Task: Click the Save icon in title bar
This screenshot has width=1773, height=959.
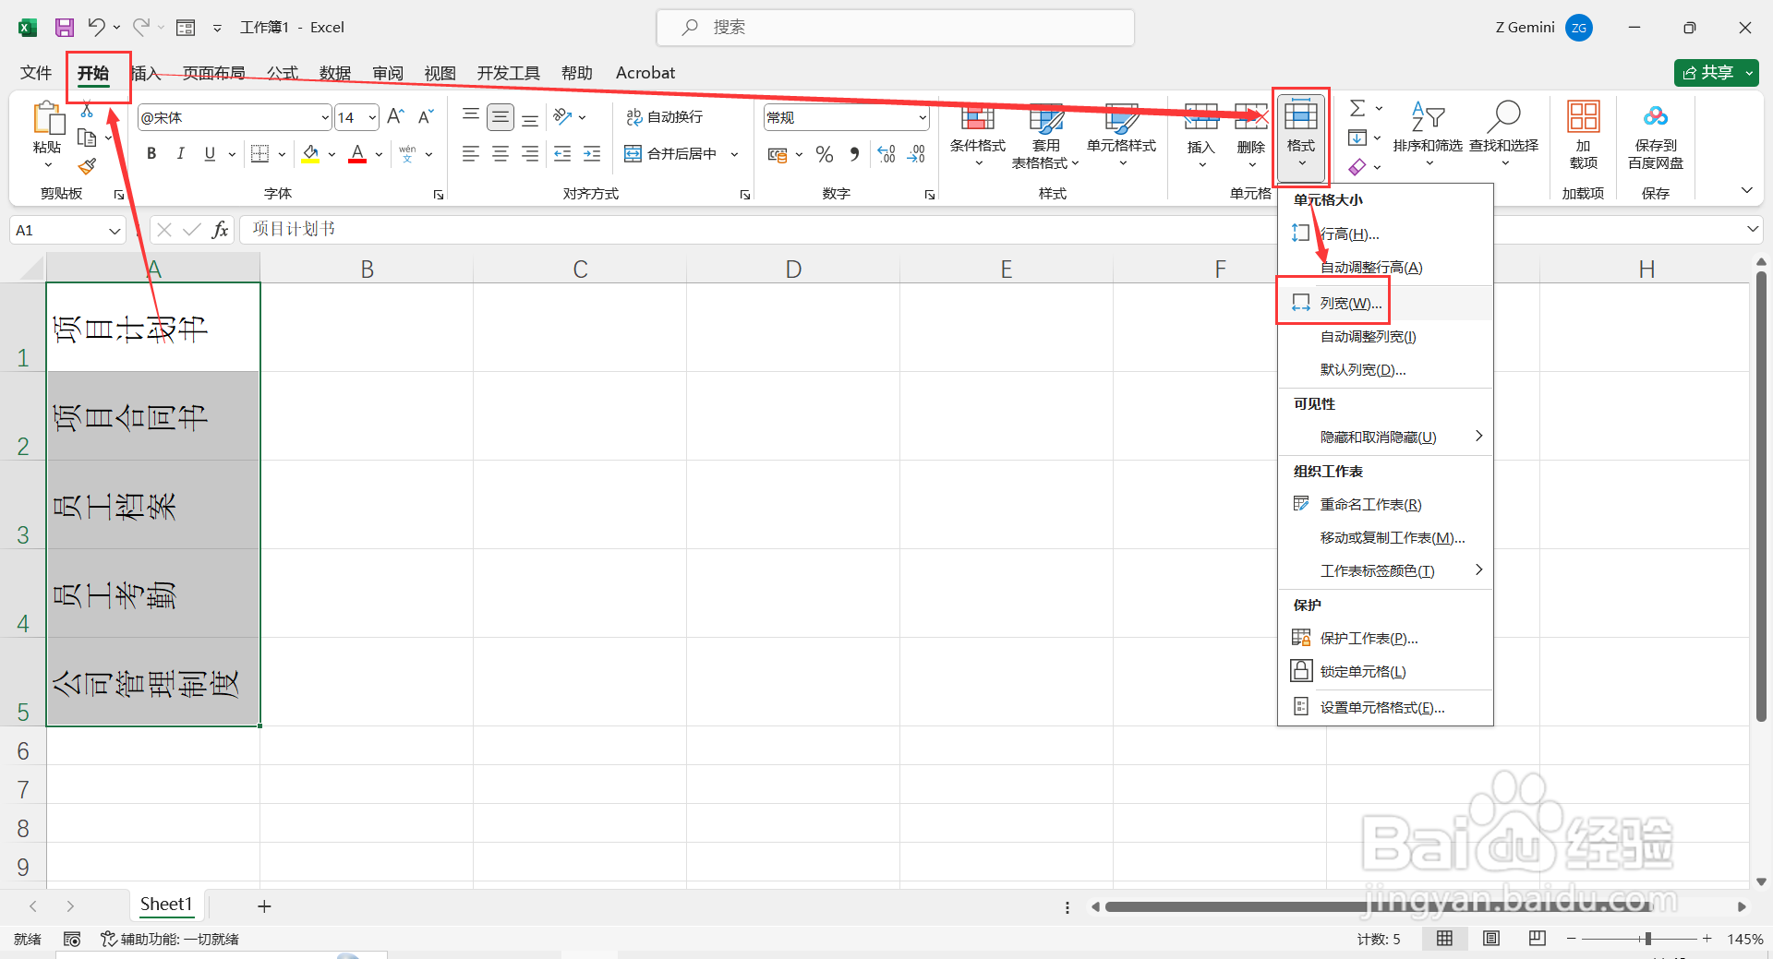Action: click(64, 28)
